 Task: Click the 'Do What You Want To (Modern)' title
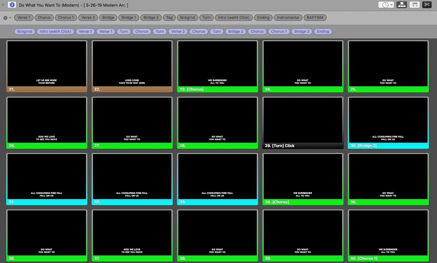(49, 5)
